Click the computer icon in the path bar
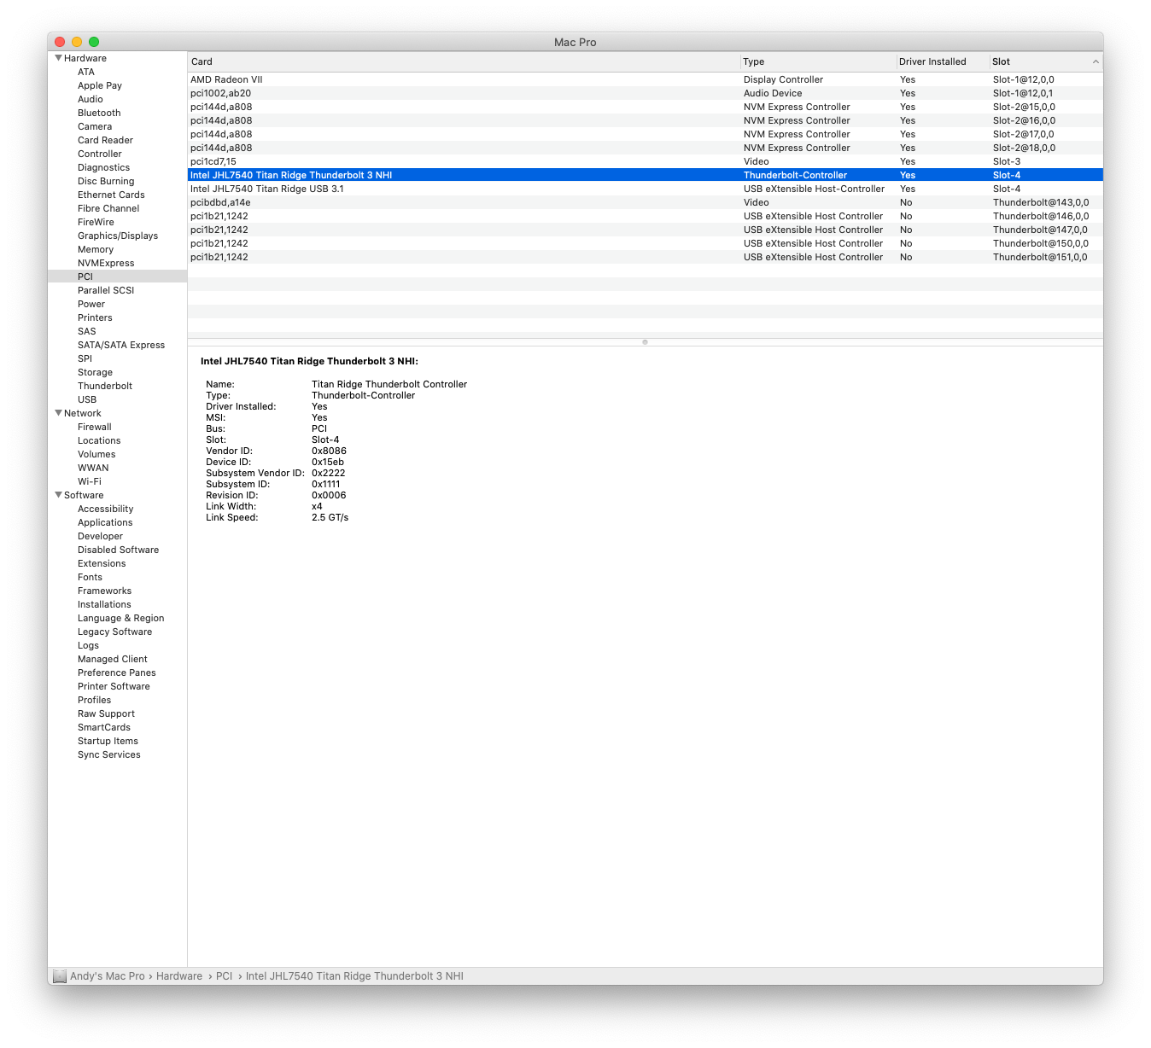 (60, 976)
